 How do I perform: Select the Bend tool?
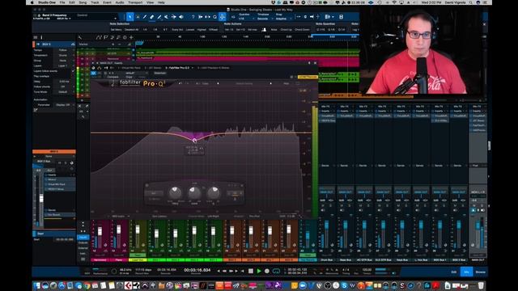click(x=174, y=16)
